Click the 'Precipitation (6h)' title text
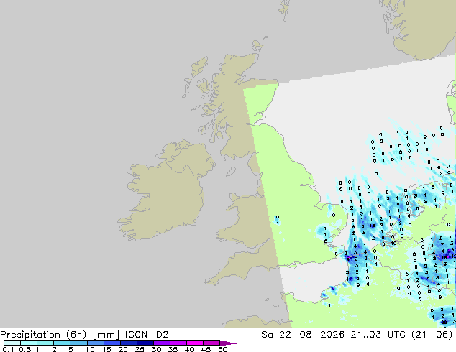The width and height of the screenshot is (456, 352). click(43, 335)
